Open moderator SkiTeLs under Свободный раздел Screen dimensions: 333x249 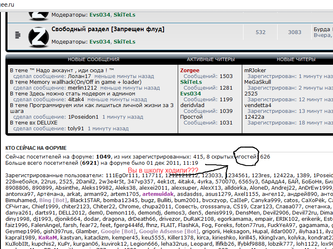tap(124, 42)
